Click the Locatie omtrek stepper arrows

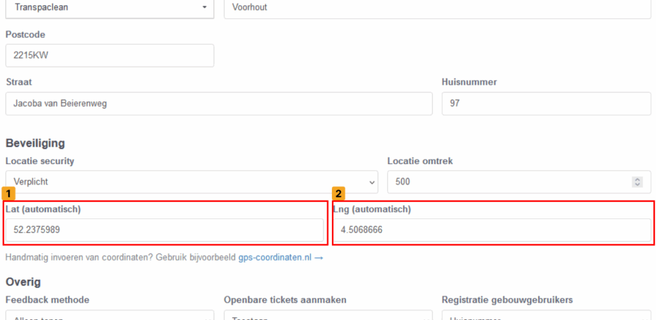(x=637, y=182)
